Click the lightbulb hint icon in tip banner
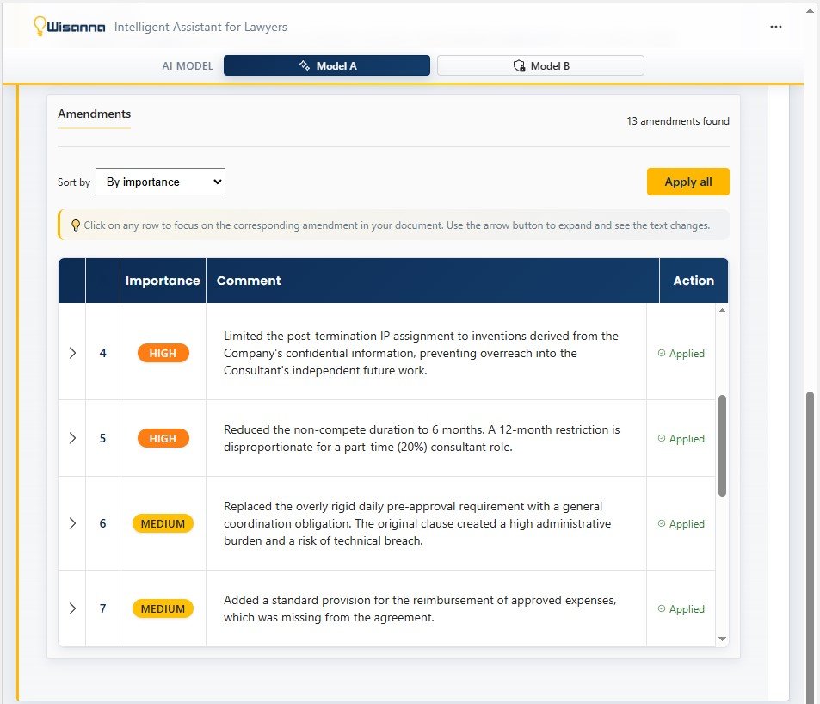The height and width of the screenshot is (704, 820). click(76, 225)
